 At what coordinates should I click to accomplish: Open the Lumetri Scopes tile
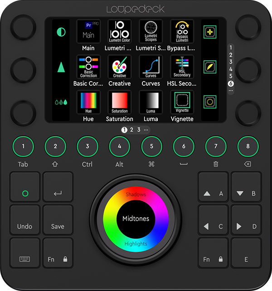151,32
